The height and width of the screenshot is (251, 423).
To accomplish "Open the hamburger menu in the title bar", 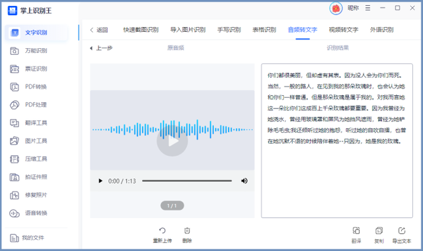I will coord(367,8).
